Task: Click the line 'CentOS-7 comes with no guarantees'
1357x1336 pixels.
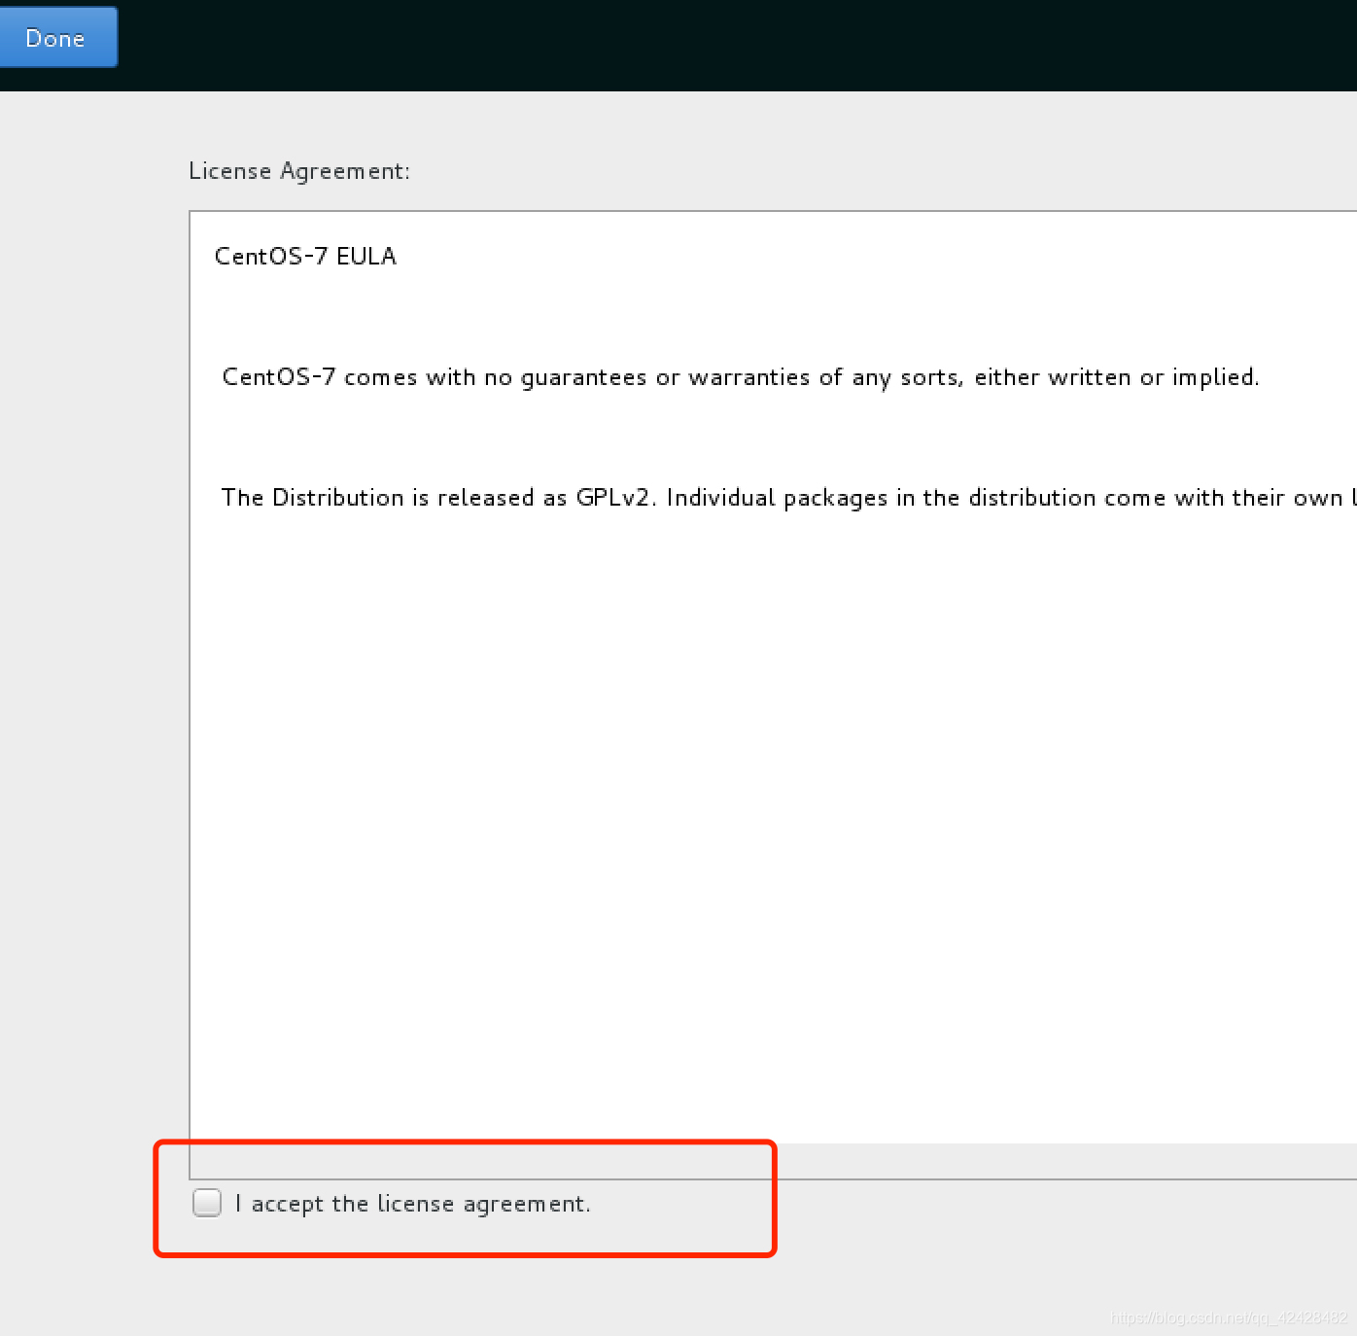Action: pos(741,377)
